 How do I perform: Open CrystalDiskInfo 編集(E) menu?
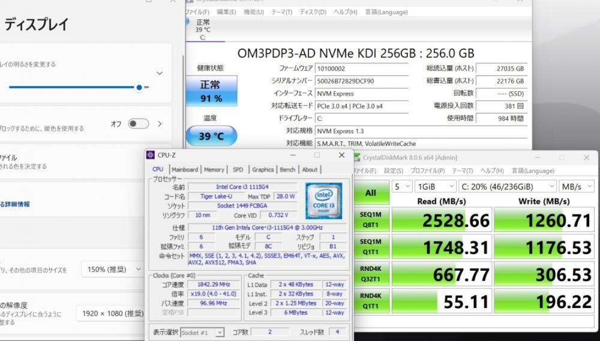pos(226,12)
